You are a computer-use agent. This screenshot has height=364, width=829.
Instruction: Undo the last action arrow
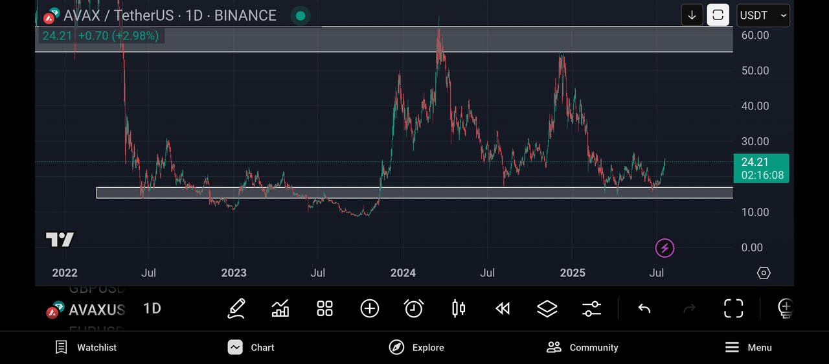click(644, 308)
